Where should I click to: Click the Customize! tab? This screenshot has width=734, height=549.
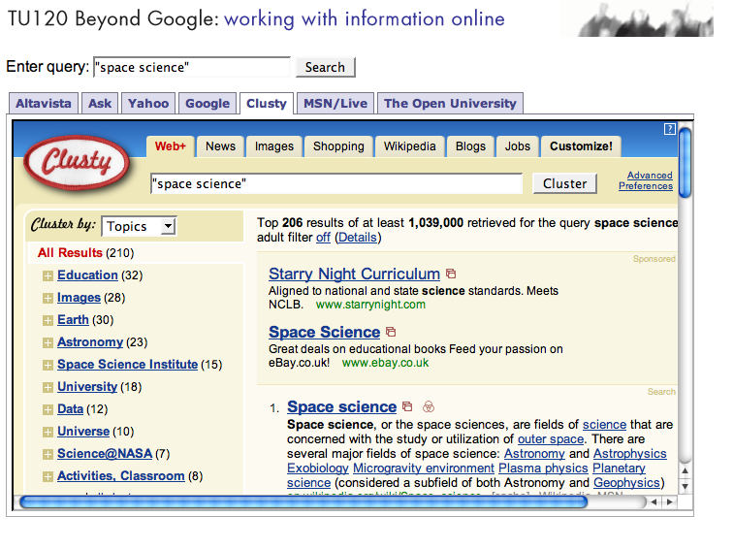(581, 146)
